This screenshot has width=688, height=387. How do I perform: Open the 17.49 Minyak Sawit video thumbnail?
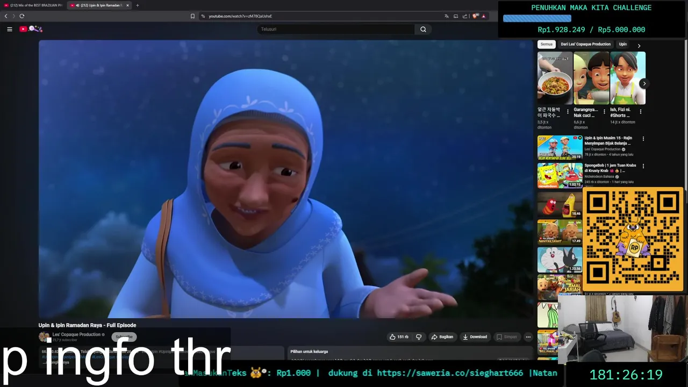[560, 232]
